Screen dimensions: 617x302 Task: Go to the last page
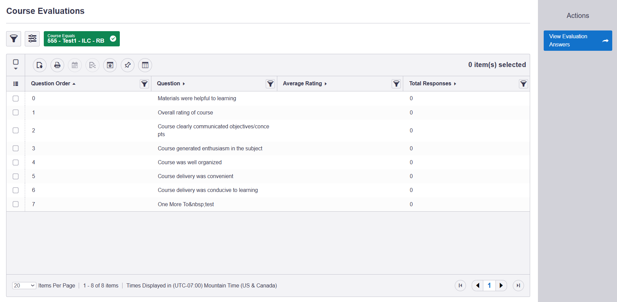click(518, 285)
